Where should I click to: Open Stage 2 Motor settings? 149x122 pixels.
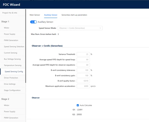6,105
